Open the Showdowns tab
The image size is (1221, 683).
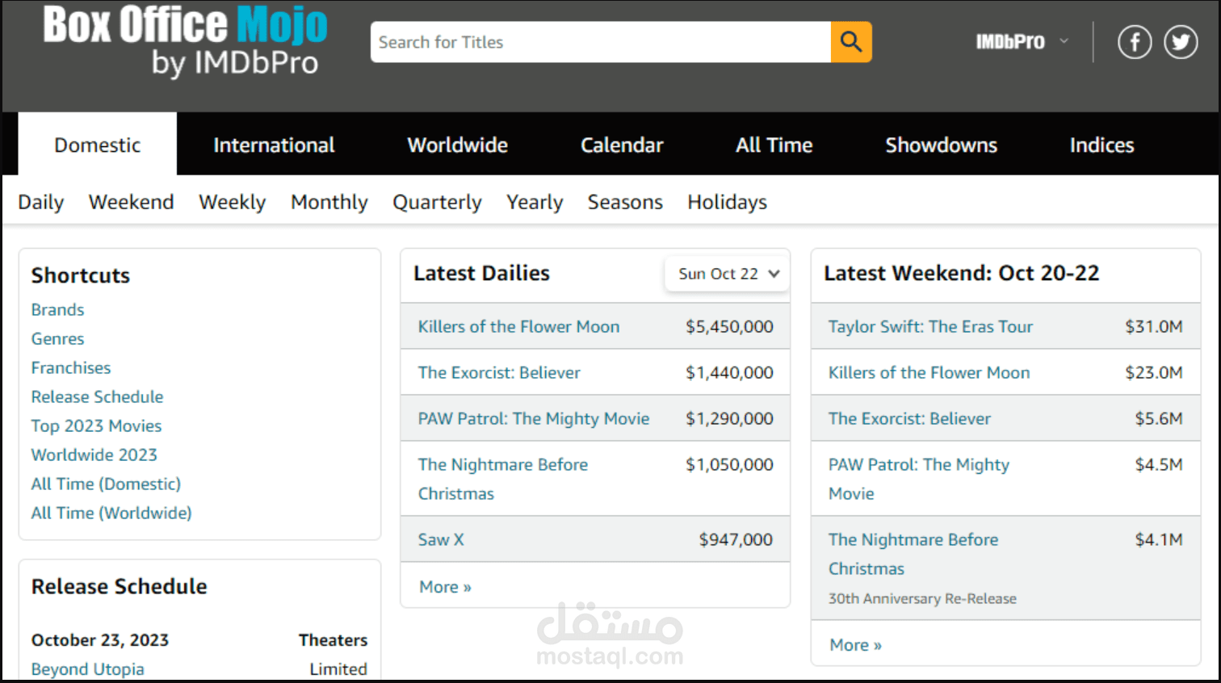coord(941,145)
